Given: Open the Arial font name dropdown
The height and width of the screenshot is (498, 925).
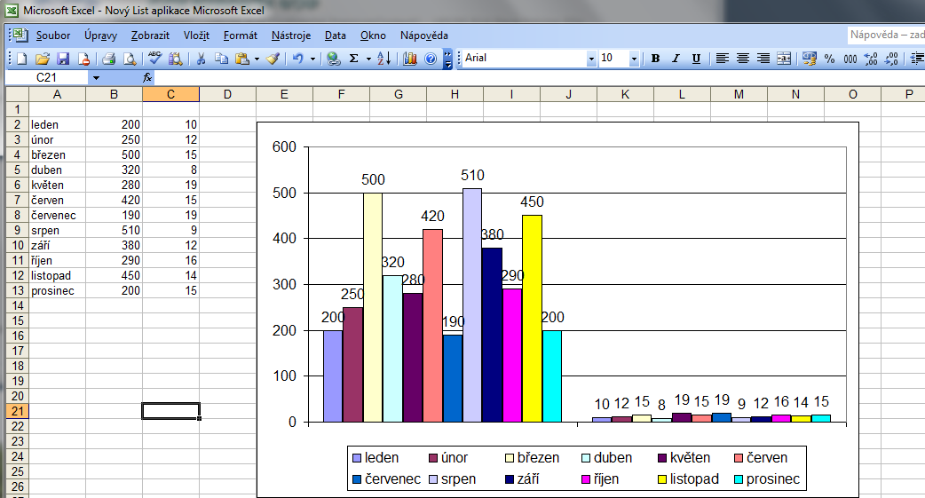Looking at the screenshot, I should click(x=591, y=59).
